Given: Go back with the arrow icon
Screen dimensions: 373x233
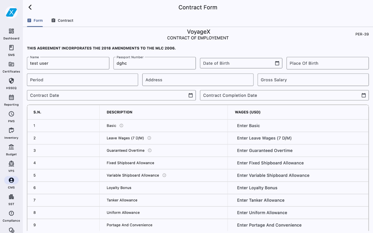Looking at the screenshot, I should tap(30, 7).
